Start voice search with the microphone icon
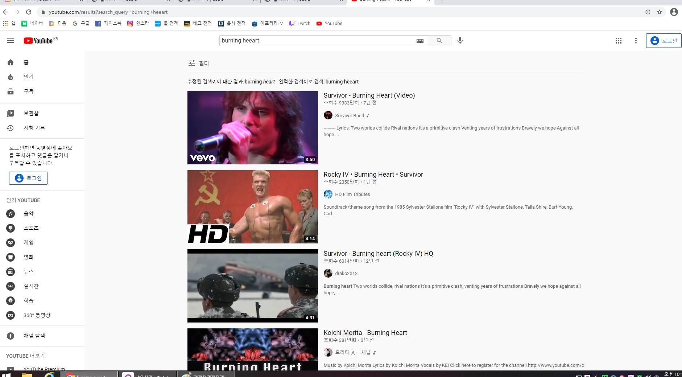Viewport: 682px width, 377px height. [x=460, y=41]
